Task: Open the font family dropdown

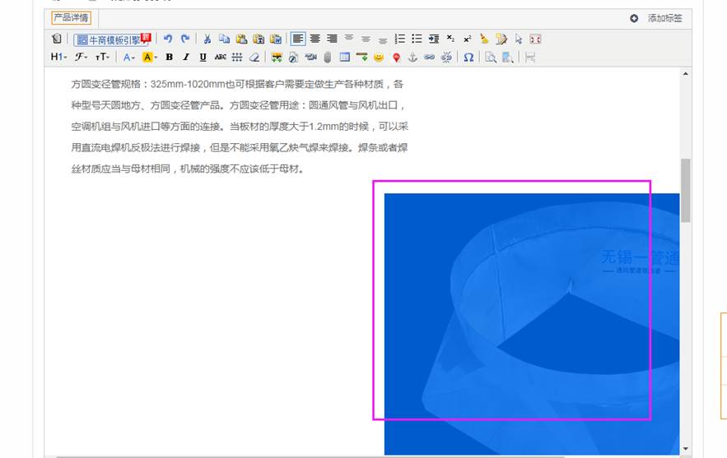Action: (x=81, y=57)
